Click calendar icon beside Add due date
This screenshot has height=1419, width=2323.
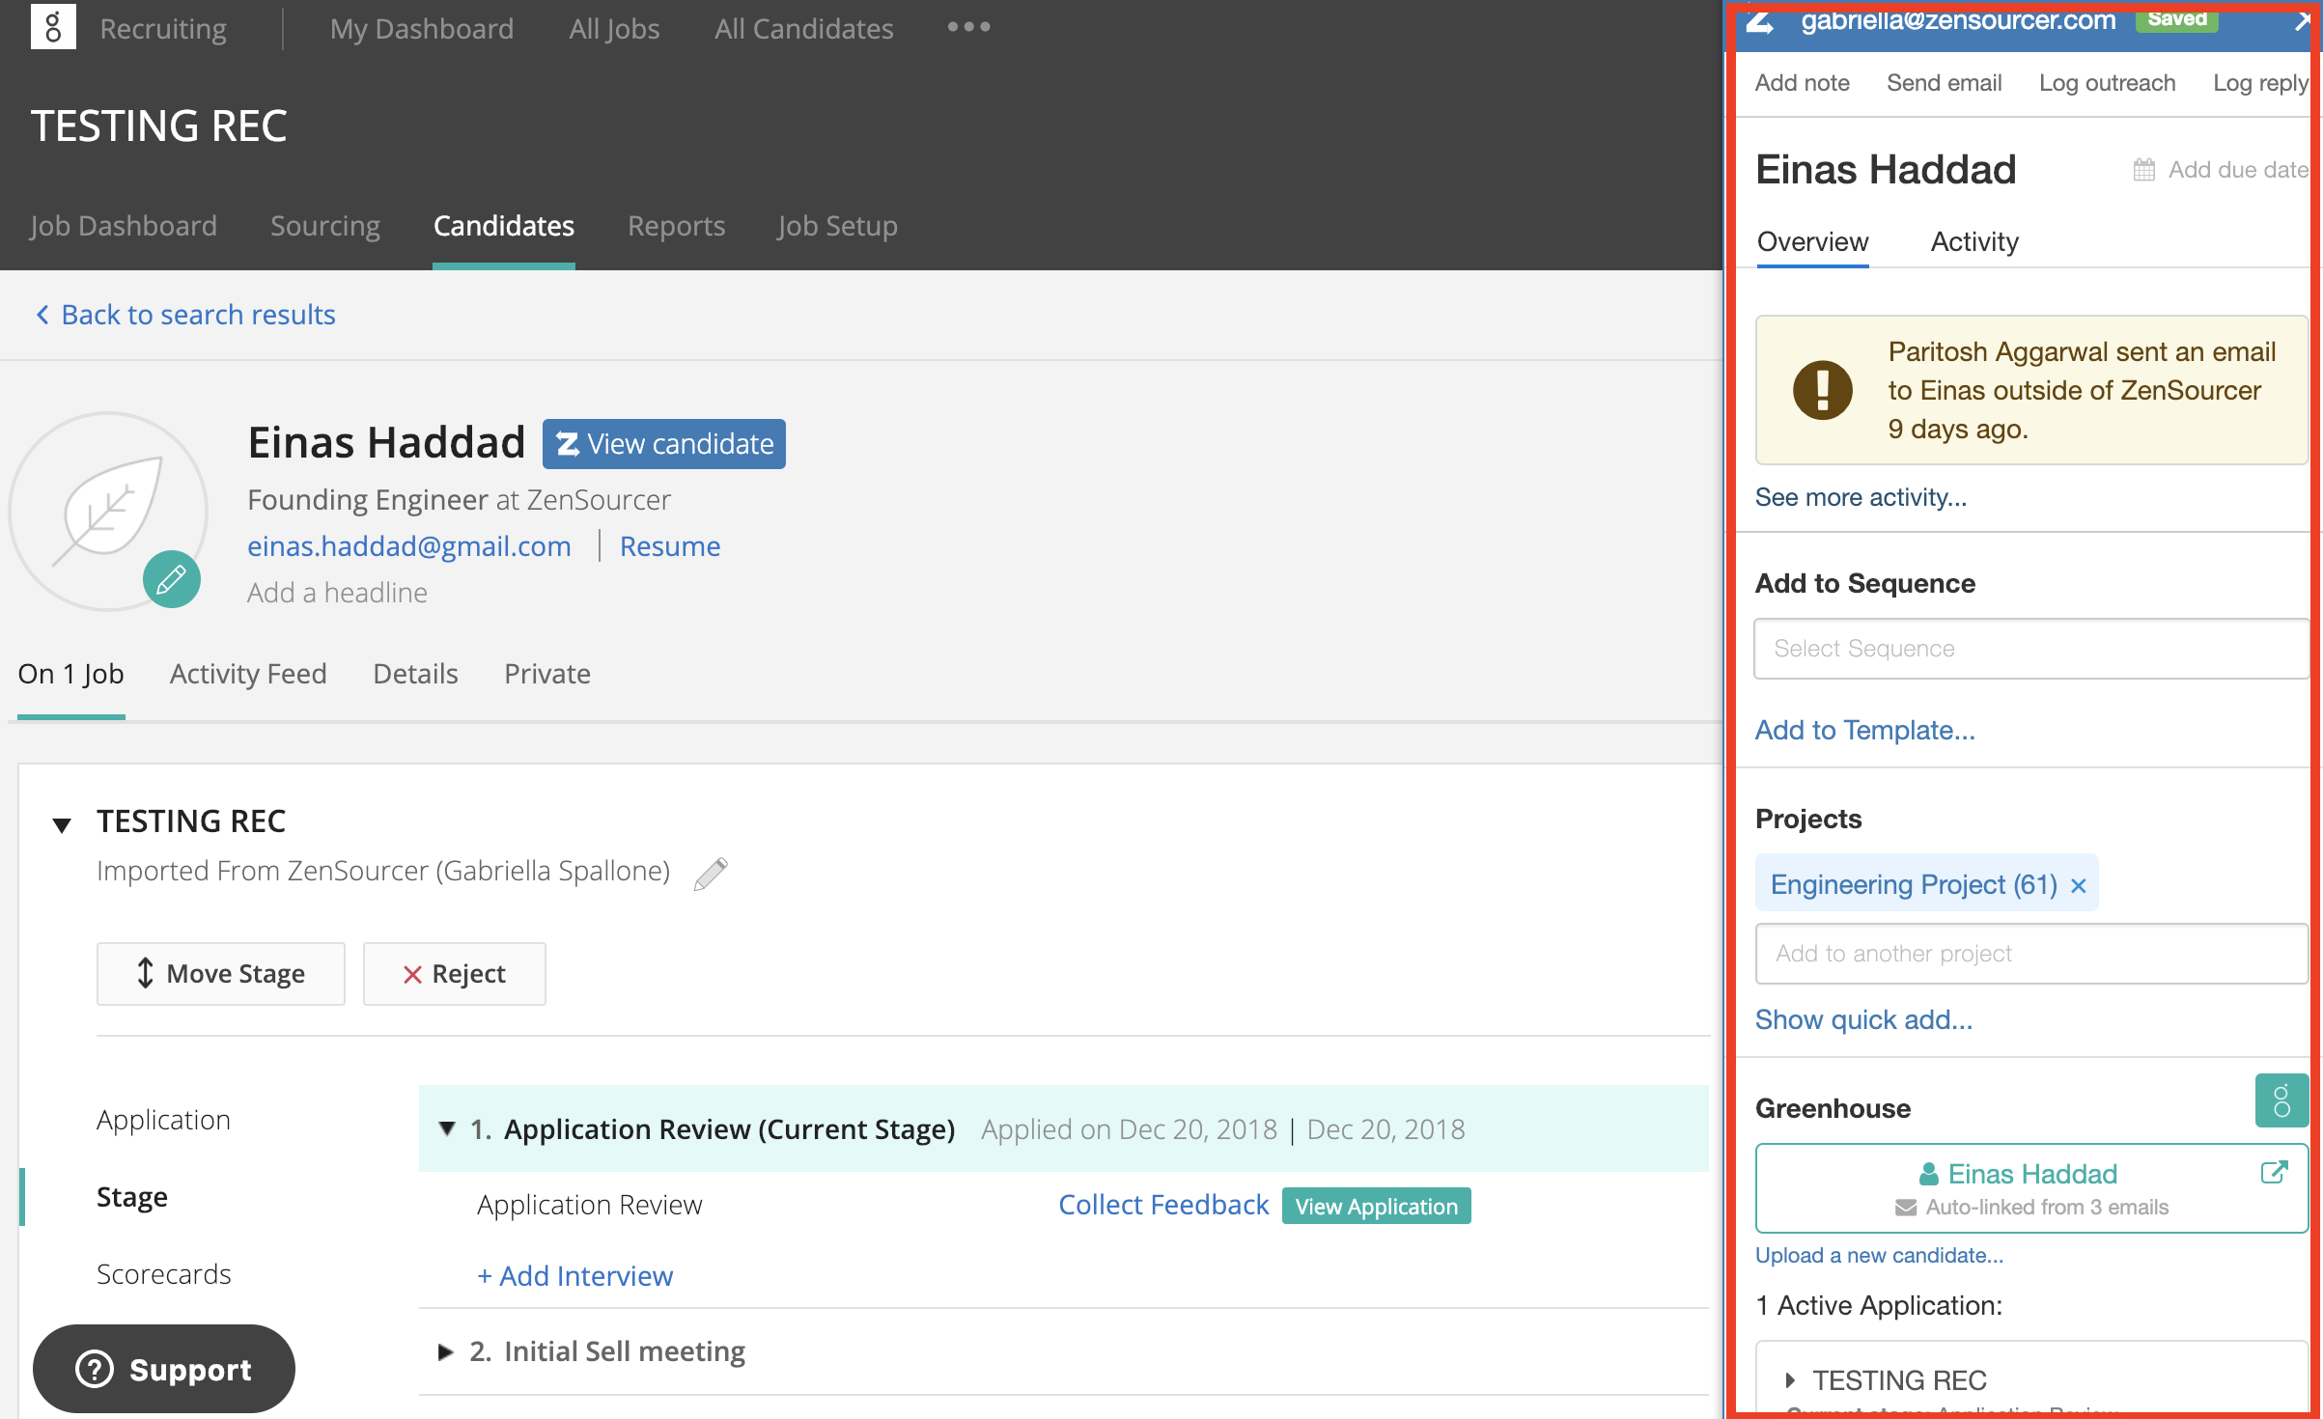pyautogui.click(x=2143, y=170)
